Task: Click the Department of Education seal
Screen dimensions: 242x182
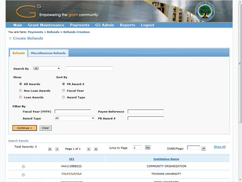Action: click(x=204, y=11)
